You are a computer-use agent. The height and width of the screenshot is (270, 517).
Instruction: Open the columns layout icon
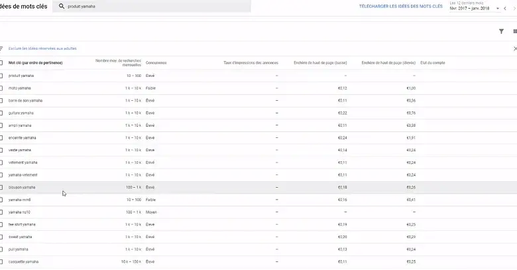coord(515,31)
